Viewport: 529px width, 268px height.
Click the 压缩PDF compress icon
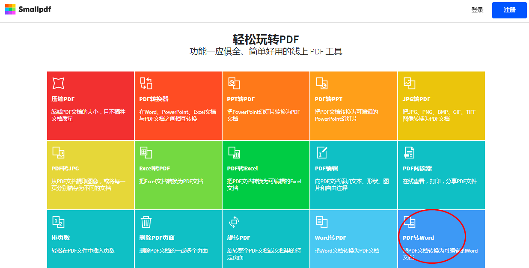(x=58, y=83)
